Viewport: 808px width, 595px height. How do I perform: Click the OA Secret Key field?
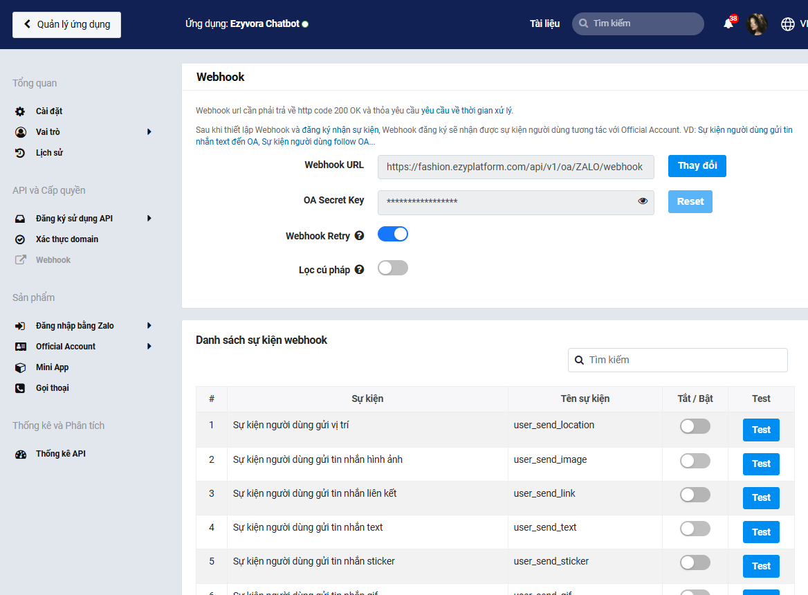(516, 203)
